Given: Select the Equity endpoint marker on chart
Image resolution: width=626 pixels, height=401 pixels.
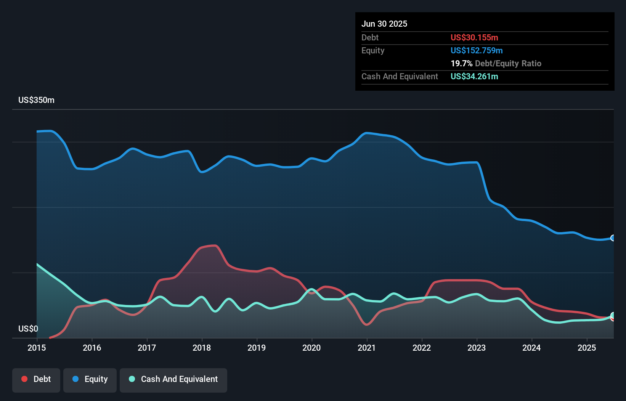Looking at the screenshot, I should (613, 238).
